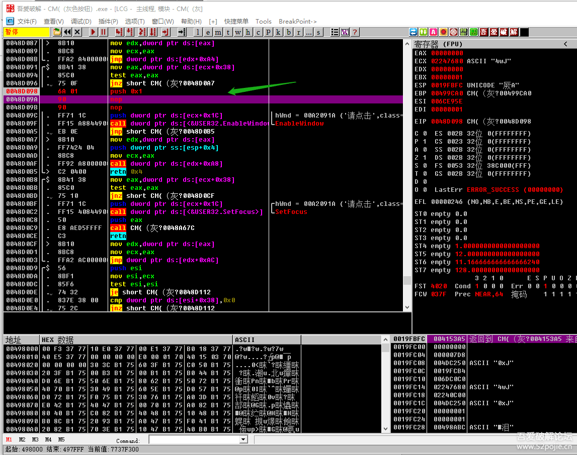577x455 pixels.
Task: Click the HEX 数据 column header
Action: 57,340
